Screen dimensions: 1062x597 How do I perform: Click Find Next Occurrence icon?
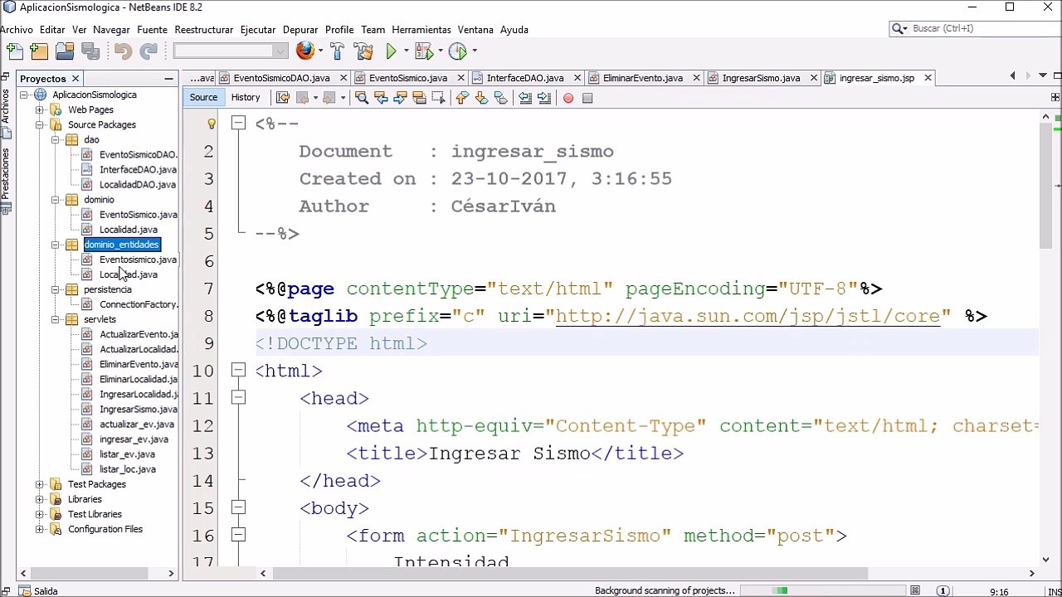(x=400, y=98)
